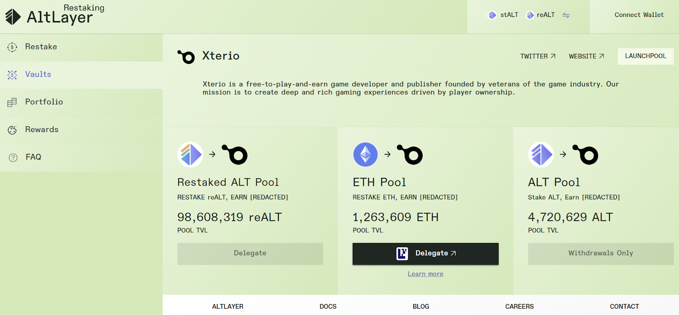Image resolution: width=679 pixels, height=315 pixels.
Task: Click the Withdrawals Only button
Action: pos(601,254)
